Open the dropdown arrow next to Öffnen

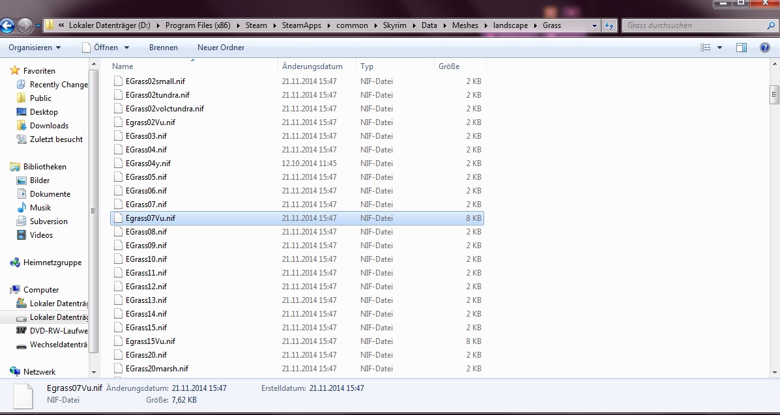click(126, 48)
